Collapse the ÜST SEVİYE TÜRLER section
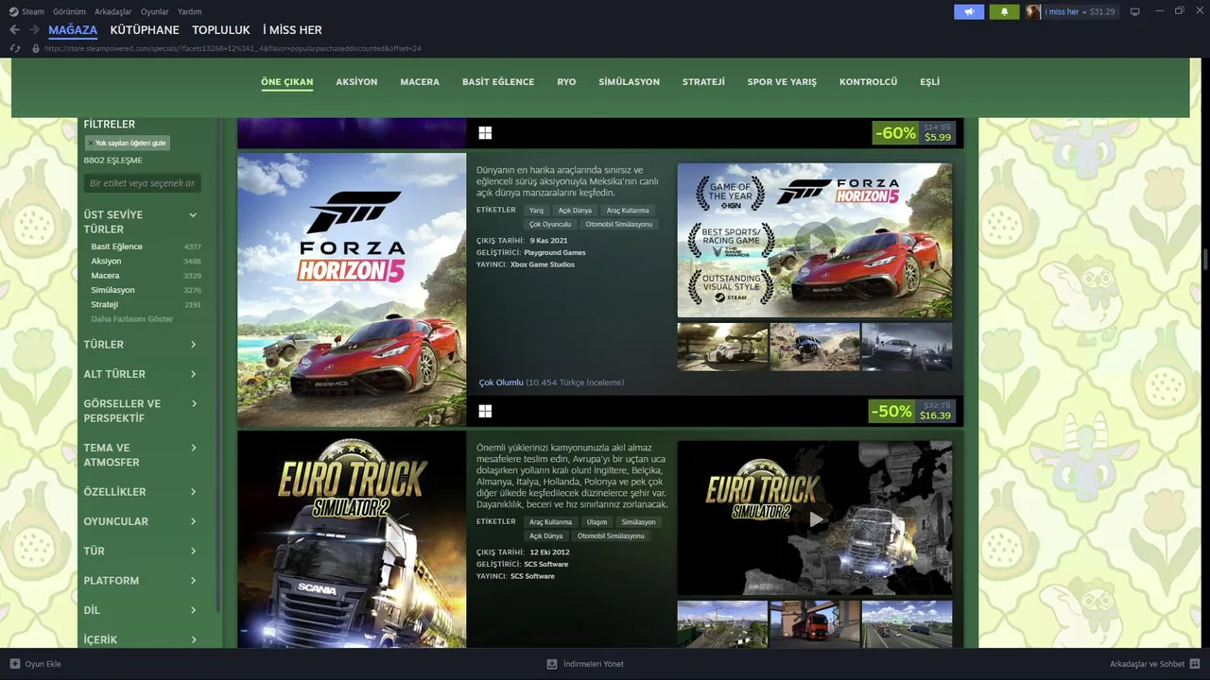This screenshot has width=1210, height=680. (x=193, y=214)
